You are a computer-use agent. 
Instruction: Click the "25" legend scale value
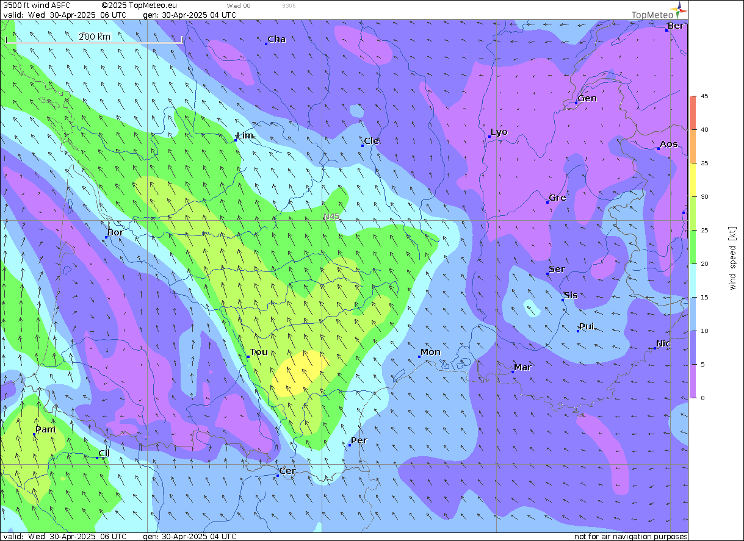[x=704, y=231]
